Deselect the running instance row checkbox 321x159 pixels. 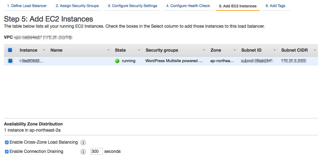click(10, 61)
